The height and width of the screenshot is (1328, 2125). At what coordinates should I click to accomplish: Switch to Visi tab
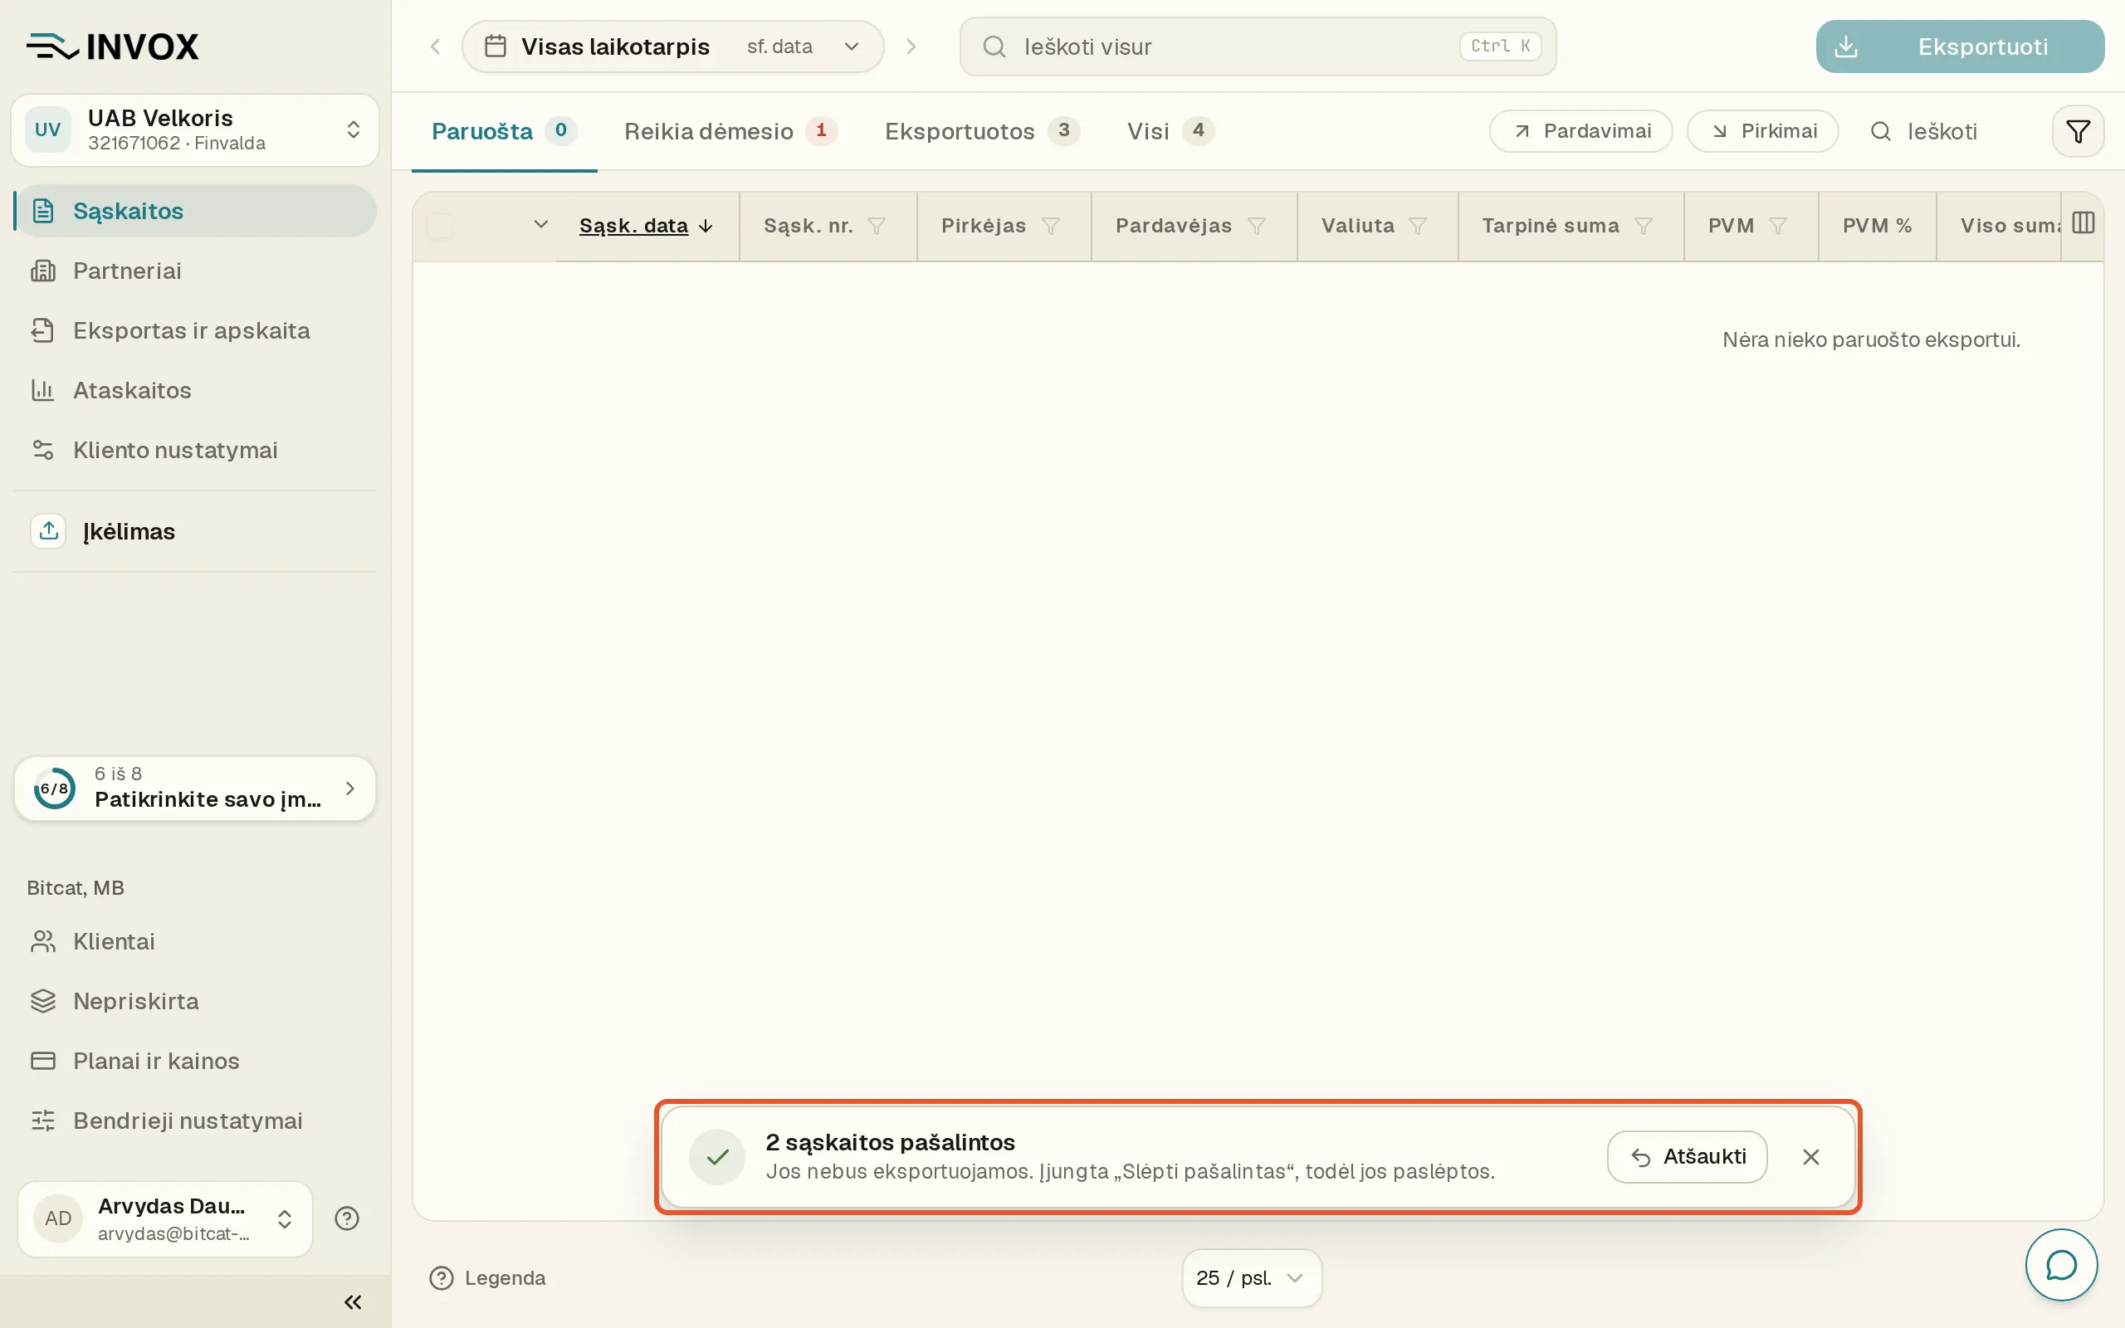coord(1170,132)
